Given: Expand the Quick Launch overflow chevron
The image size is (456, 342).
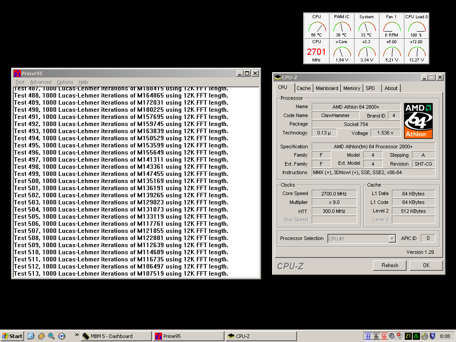Looking at the screenshot, I should (77, 336).
